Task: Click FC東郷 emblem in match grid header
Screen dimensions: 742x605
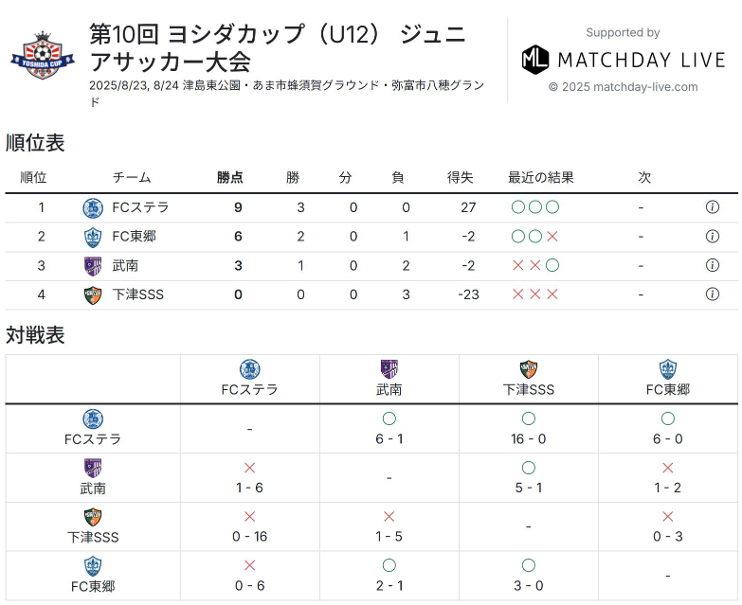Action: 668,369
